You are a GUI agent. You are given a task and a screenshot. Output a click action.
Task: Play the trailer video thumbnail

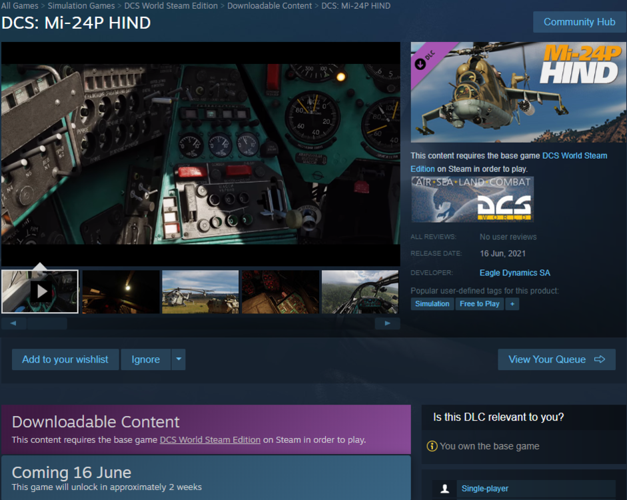coord(40,291)
